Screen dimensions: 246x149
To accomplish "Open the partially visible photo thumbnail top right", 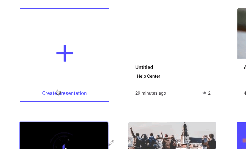I will click(x=242, y=34).
